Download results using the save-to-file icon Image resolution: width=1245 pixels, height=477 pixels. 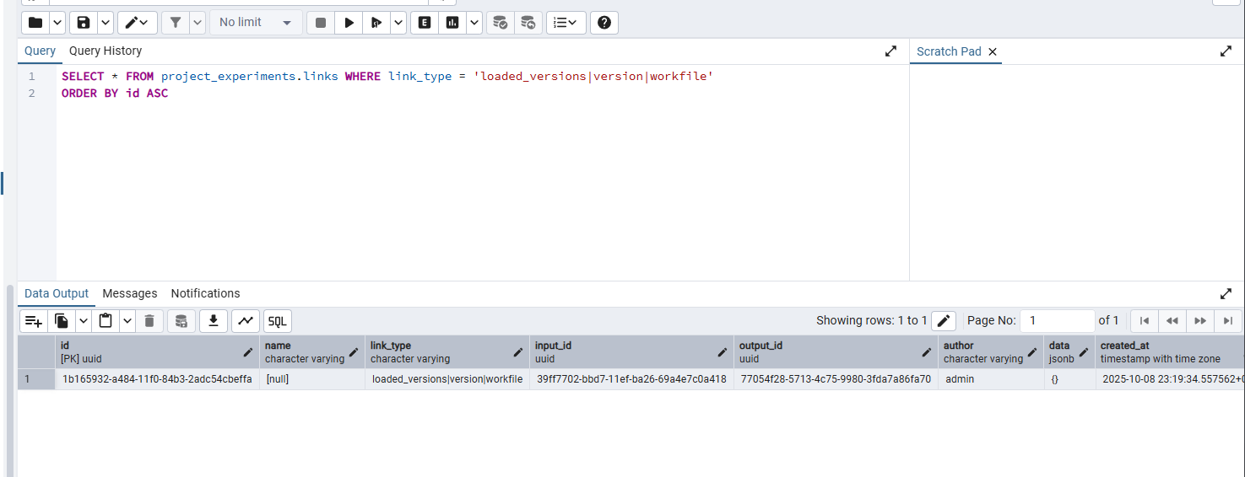click(x=214, y=321)
